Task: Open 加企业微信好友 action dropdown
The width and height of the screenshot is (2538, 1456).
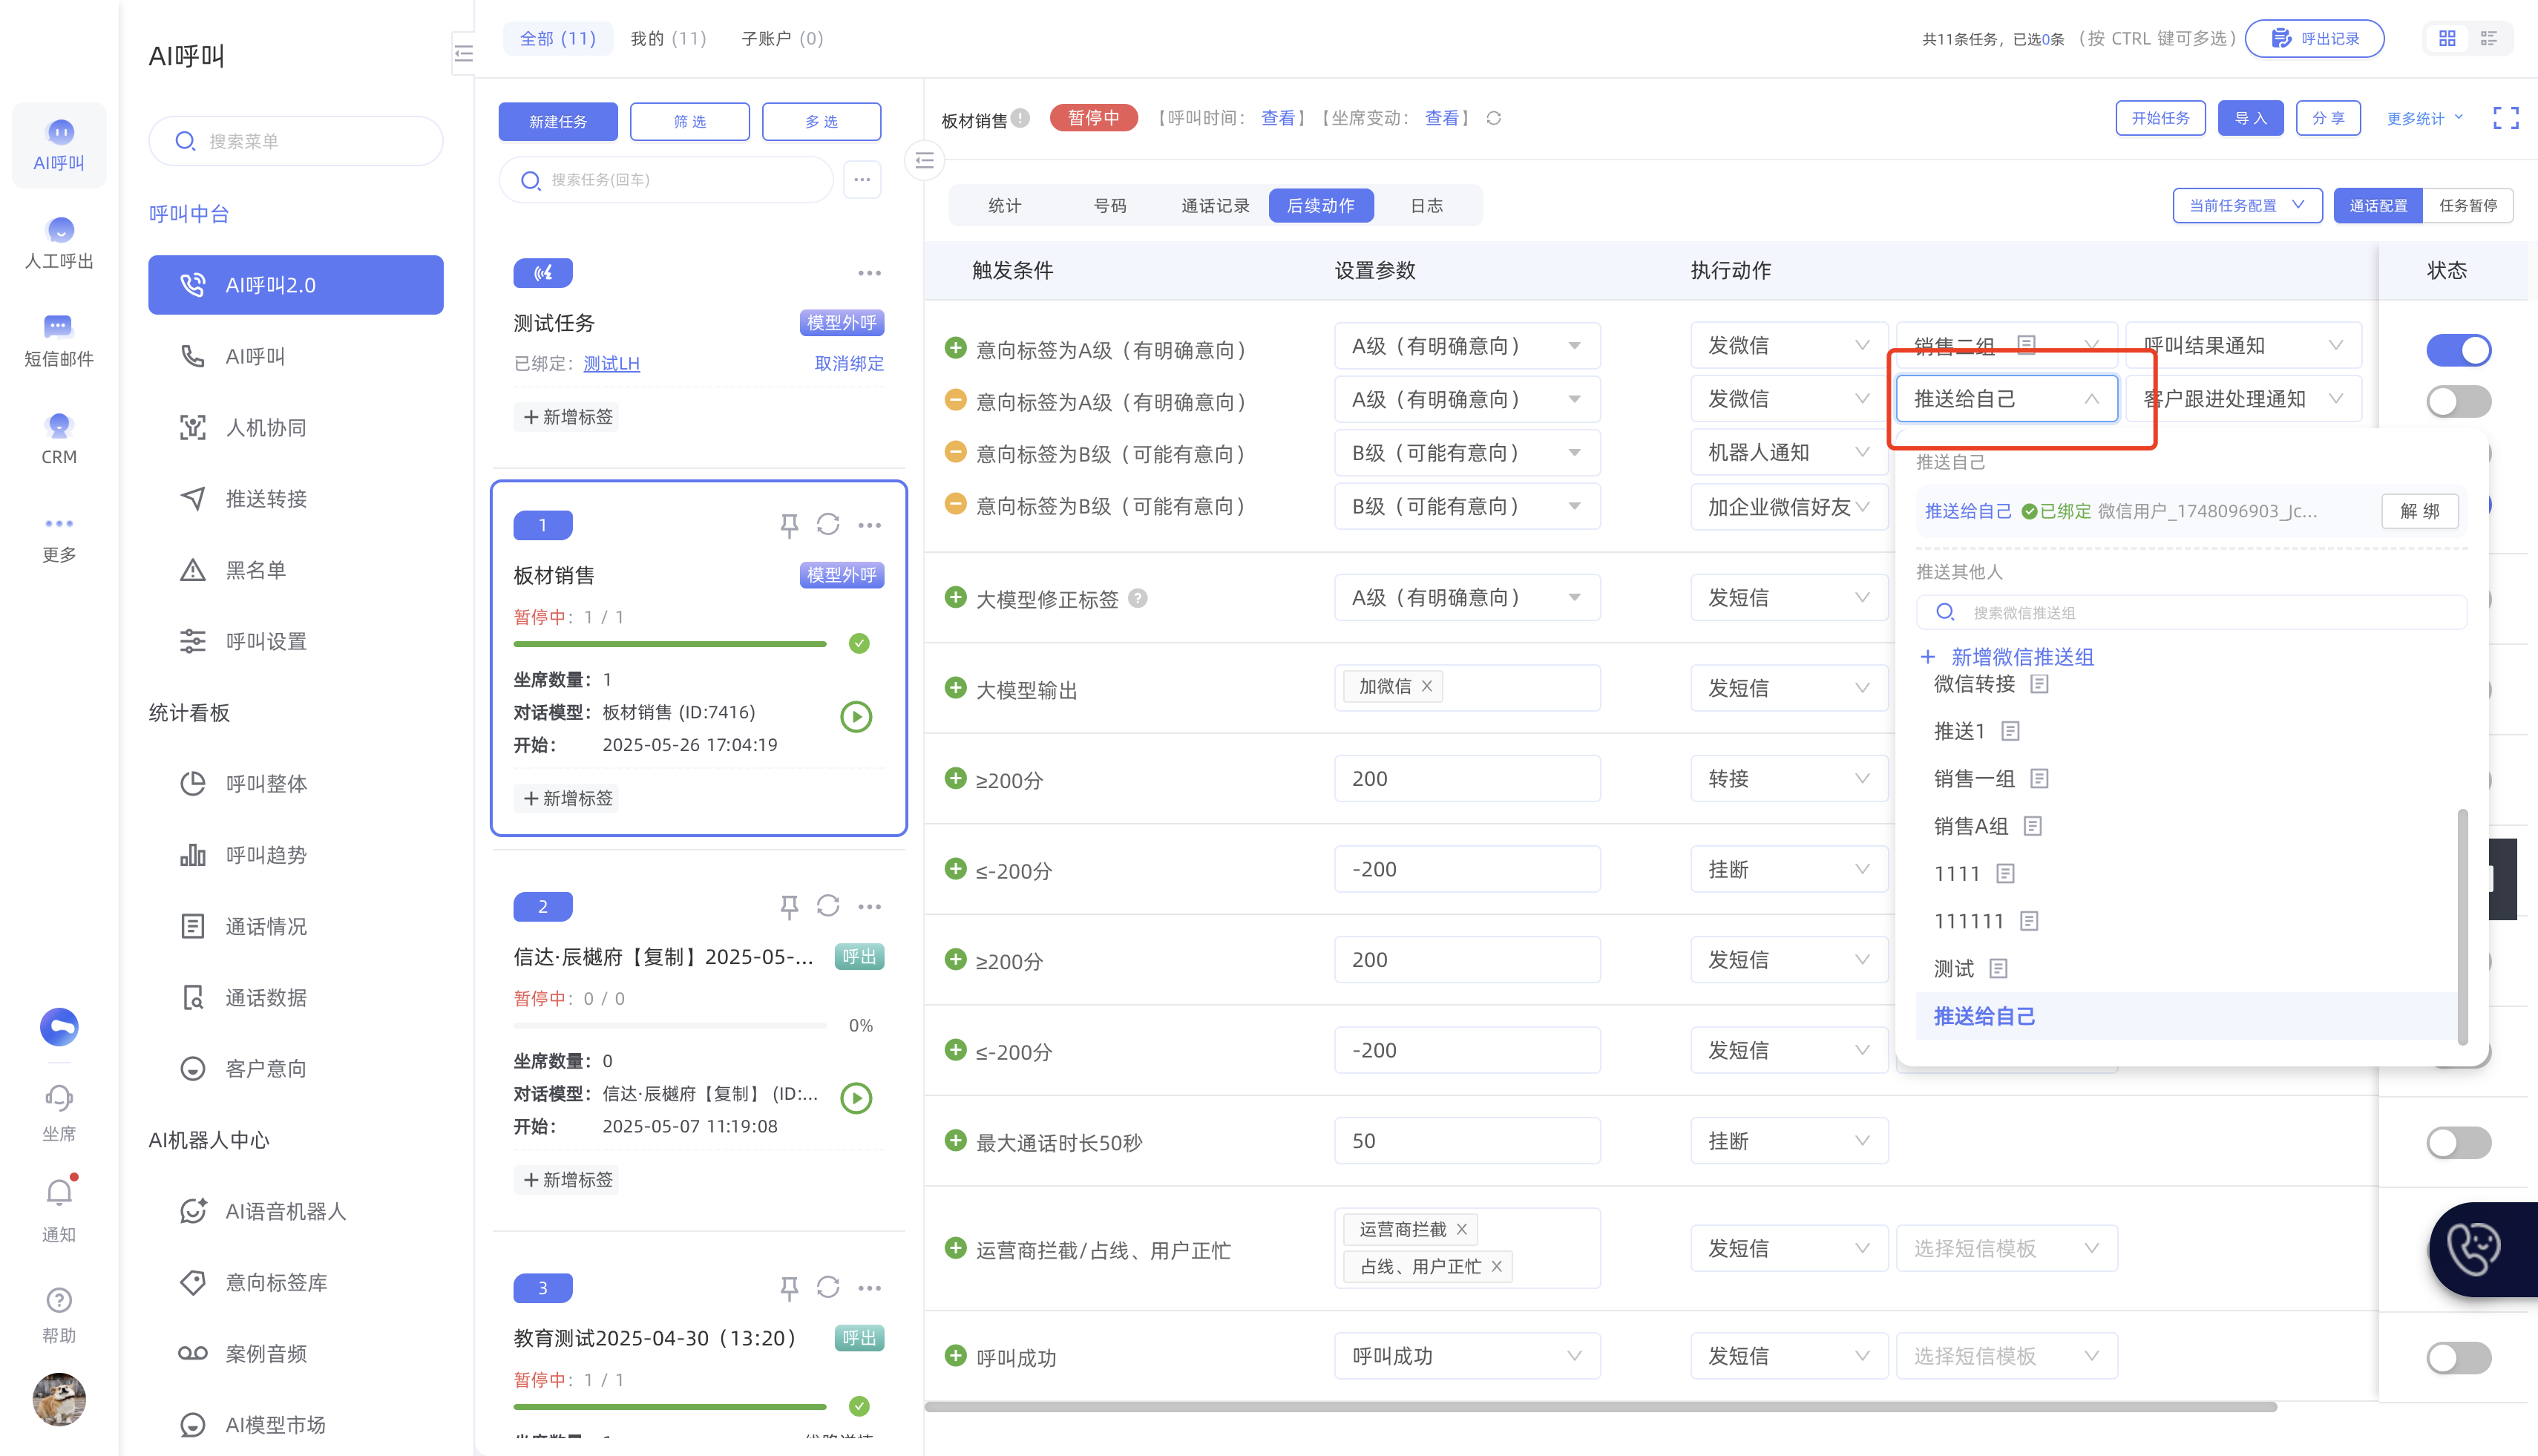Action: point(1788,507)
